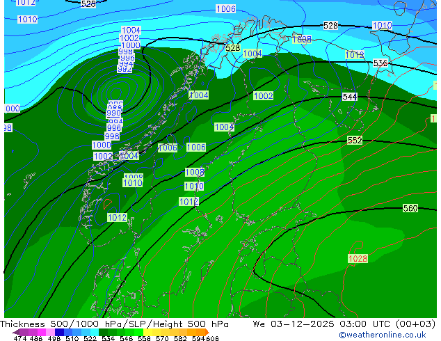Click the magenta swatch in the color scale
The width and height of the screenshot is (441, 341).
coord(42,332)
